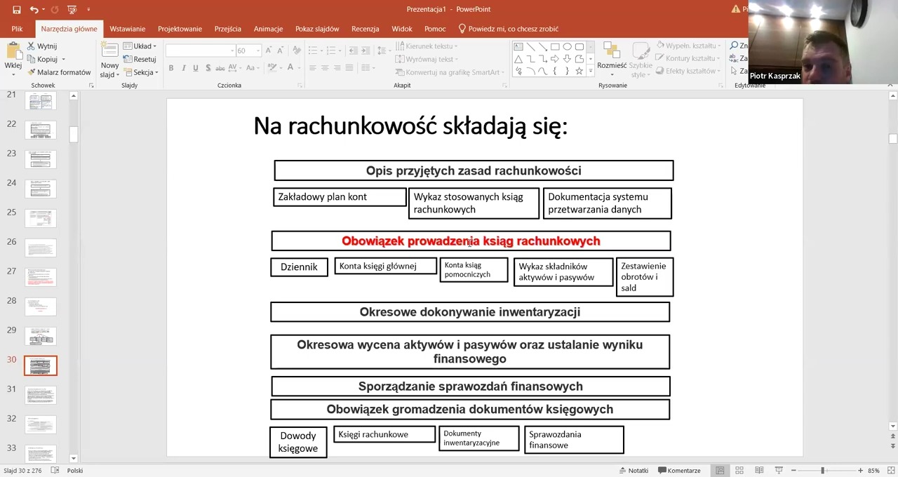The width and height of the screenshot is (898, 477).
Task: Align text left
Action: coord(313,68)
